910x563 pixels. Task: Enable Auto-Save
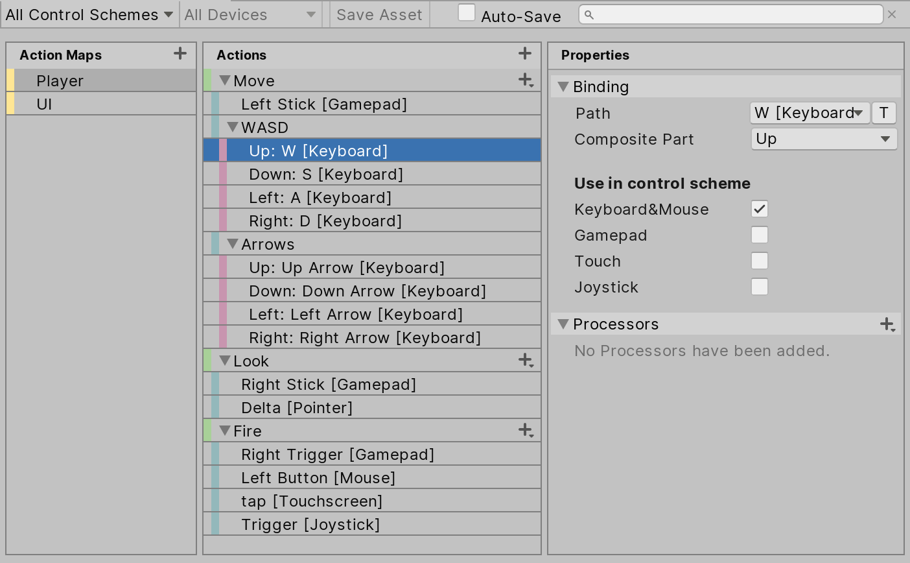click(467, 12)
